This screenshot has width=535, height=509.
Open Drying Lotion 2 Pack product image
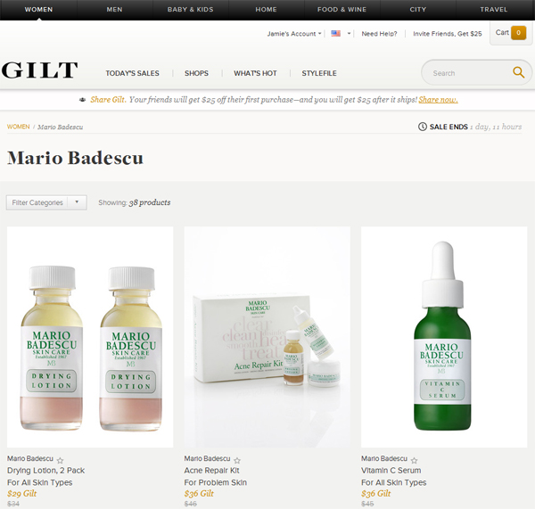click(x=90, y=337)
